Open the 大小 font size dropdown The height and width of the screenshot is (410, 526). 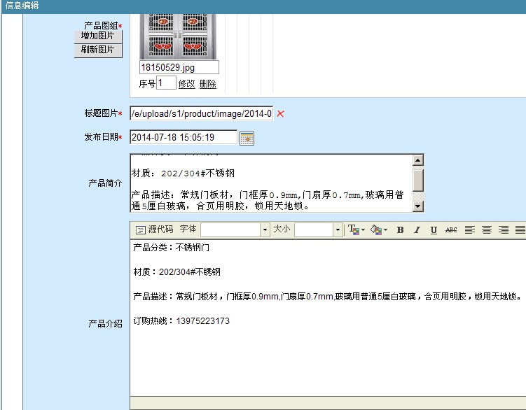click(337, 229)
